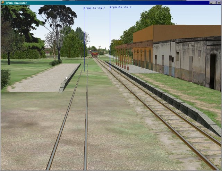Viewport: 222px width, 171px height.
Task: Close the Train Simulator window
Action: [219, 2]
